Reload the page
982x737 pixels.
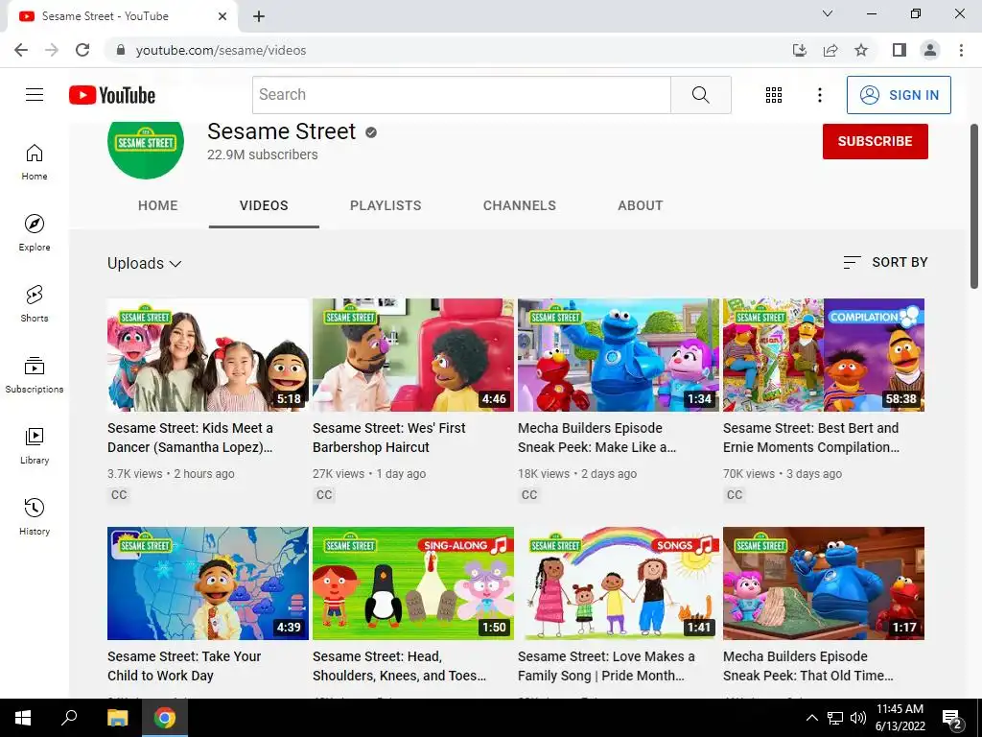82,50
